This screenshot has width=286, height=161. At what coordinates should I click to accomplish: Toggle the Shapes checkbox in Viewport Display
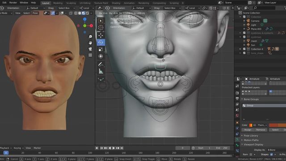[x=271, y=154]
